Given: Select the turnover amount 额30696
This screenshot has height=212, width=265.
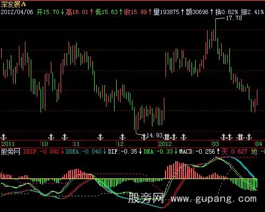Looking at the screenshot, I should pos(197,12).
